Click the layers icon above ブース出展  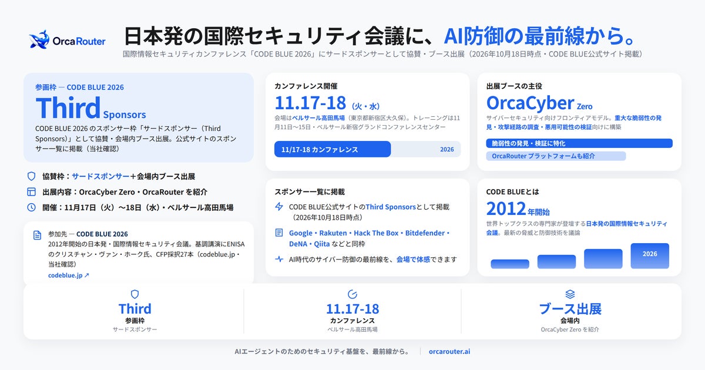pyautogui.click(x=570, y=294)
